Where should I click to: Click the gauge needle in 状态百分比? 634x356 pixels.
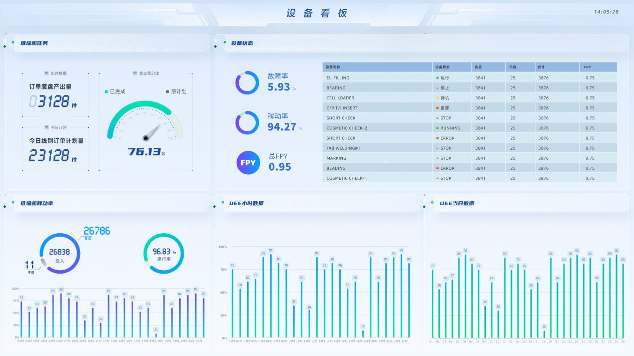(x=153, y=132)
